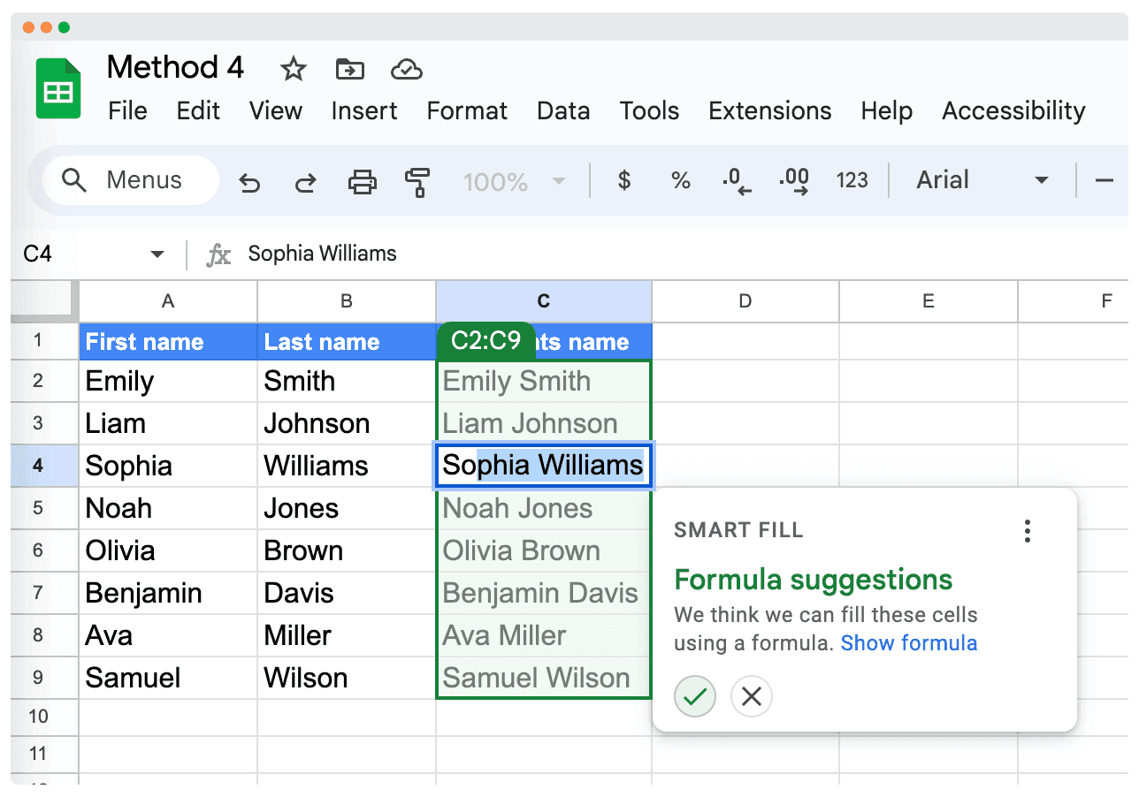Click the redo arrow icon

coord(305,182)
